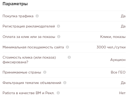Click the Работа в качестве ВМ и Рекл. label

tap(28, 93)
